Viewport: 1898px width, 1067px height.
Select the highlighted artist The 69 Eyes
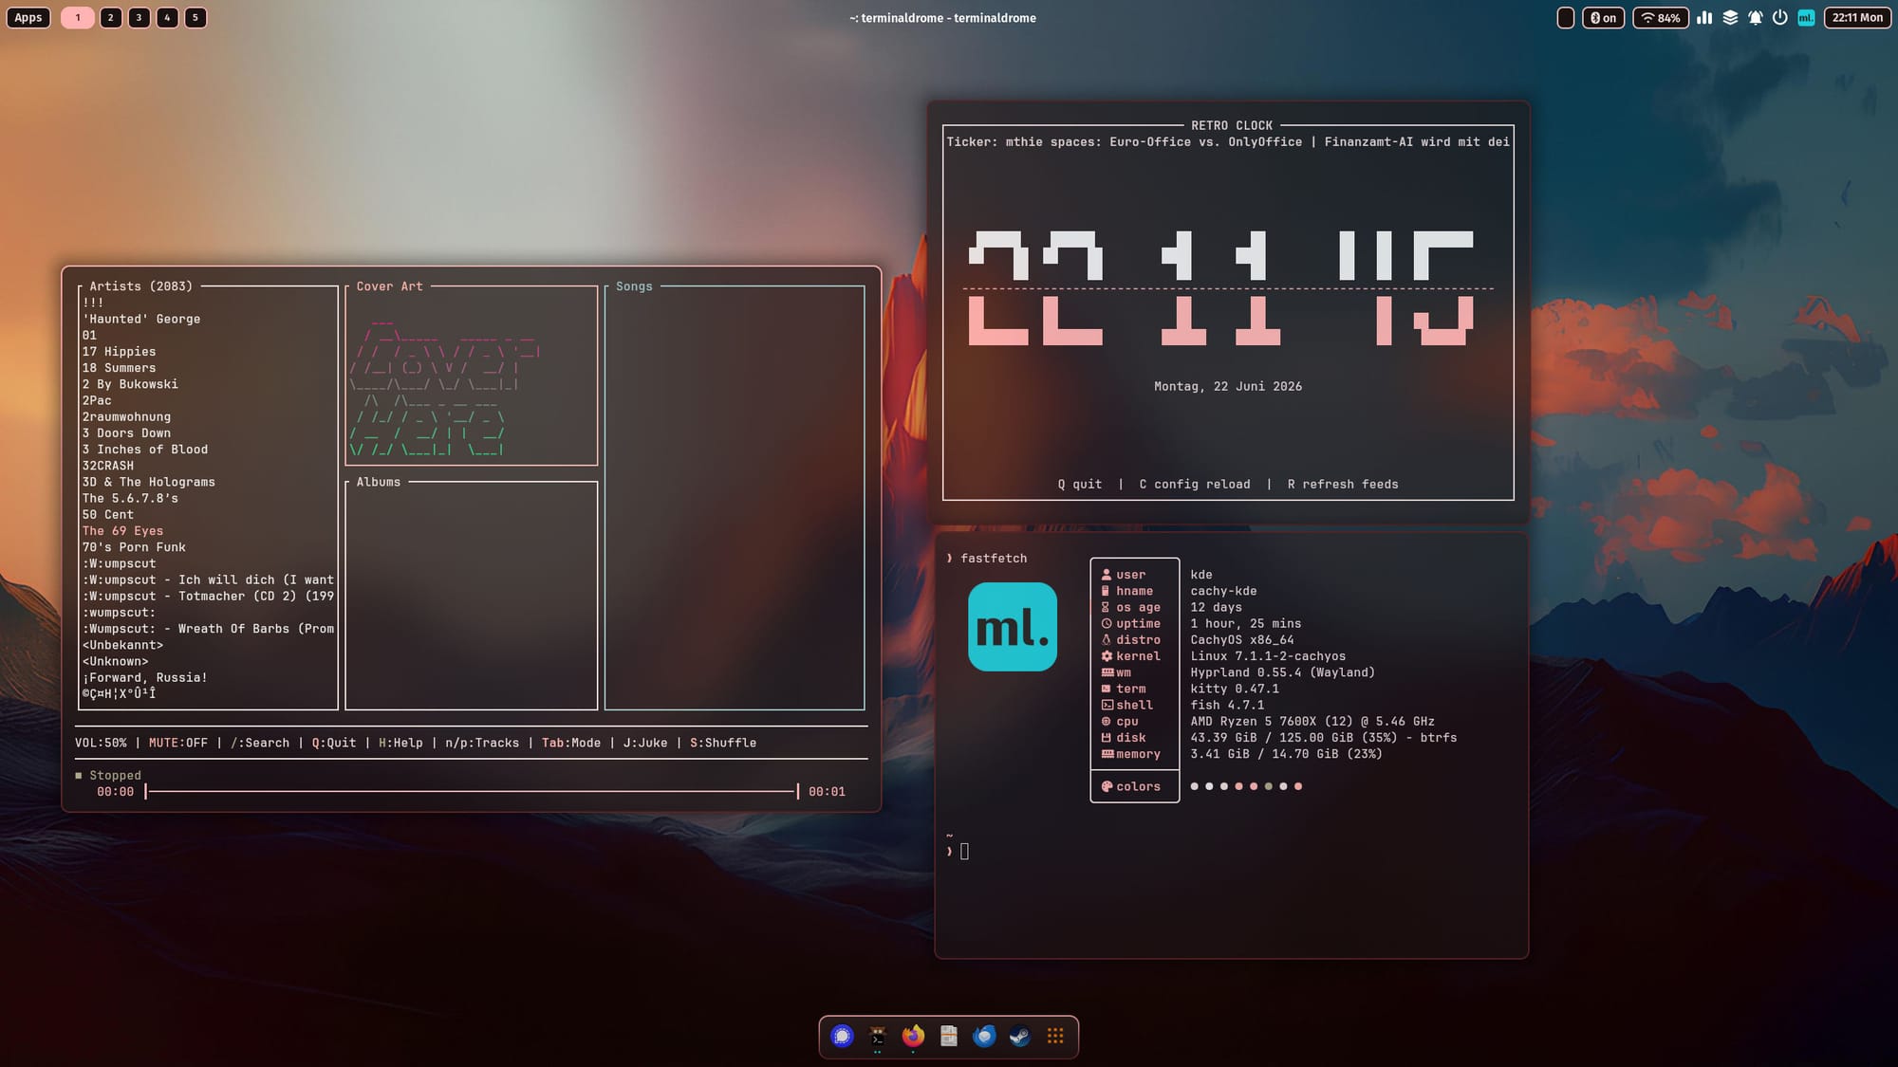tap(122, 531)
